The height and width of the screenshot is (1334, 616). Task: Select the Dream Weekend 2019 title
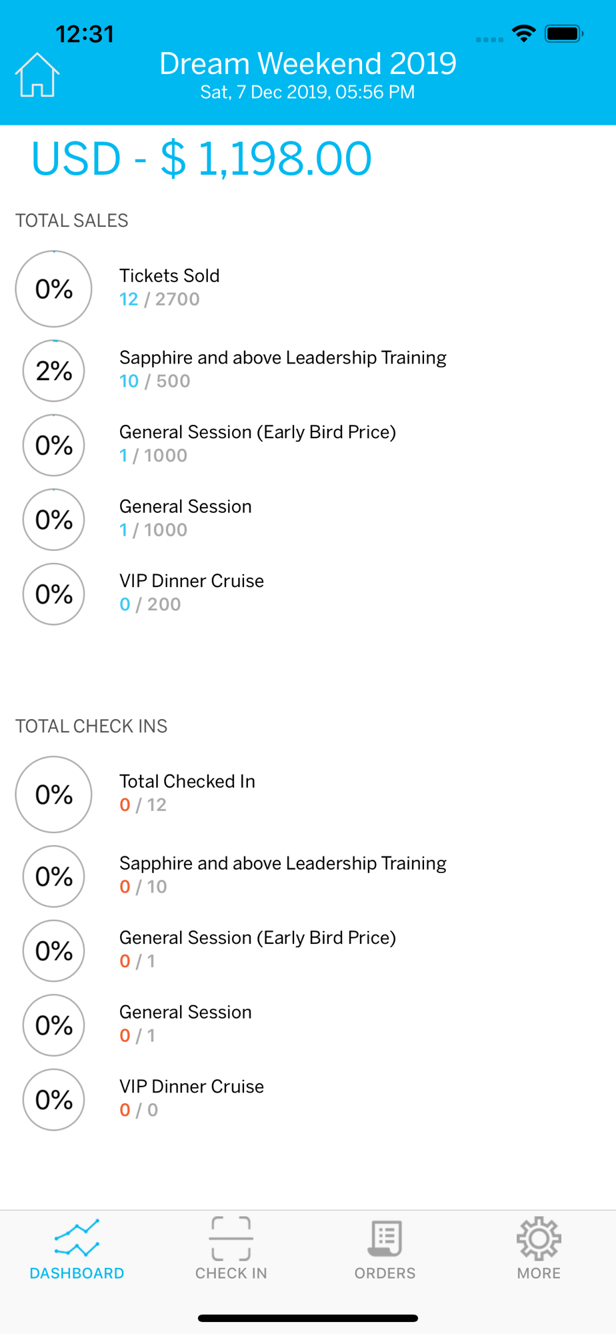pos(308,63)
